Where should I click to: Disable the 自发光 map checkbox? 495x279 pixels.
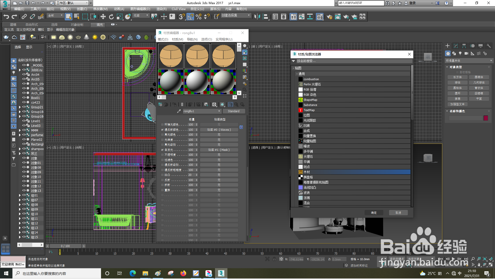pos(162,150)
